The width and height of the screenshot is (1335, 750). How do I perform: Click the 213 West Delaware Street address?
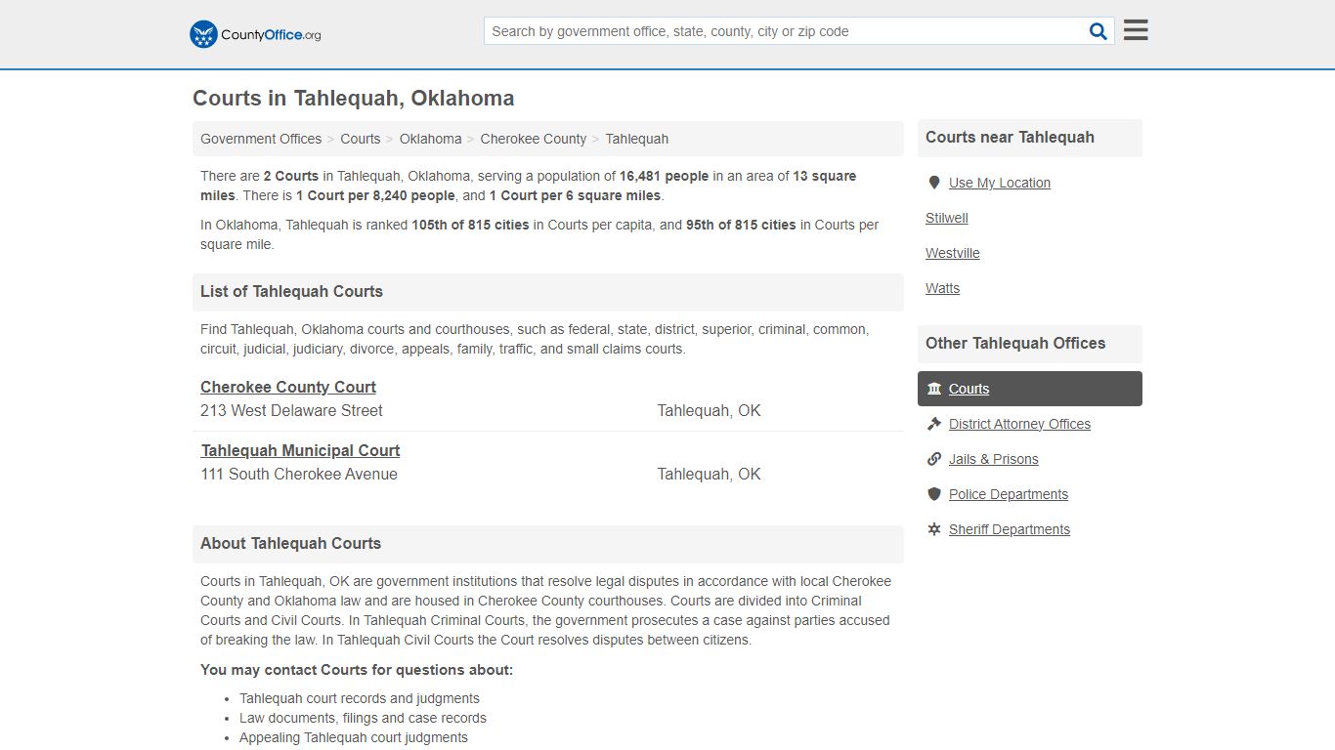(x=291, y=410)
